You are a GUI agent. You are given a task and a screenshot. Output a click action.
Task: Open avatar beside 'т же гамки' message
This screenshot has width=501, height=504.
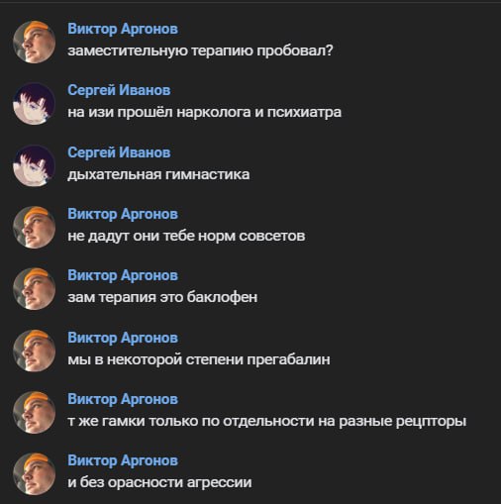pyautogui.click(x=34, y=412)
